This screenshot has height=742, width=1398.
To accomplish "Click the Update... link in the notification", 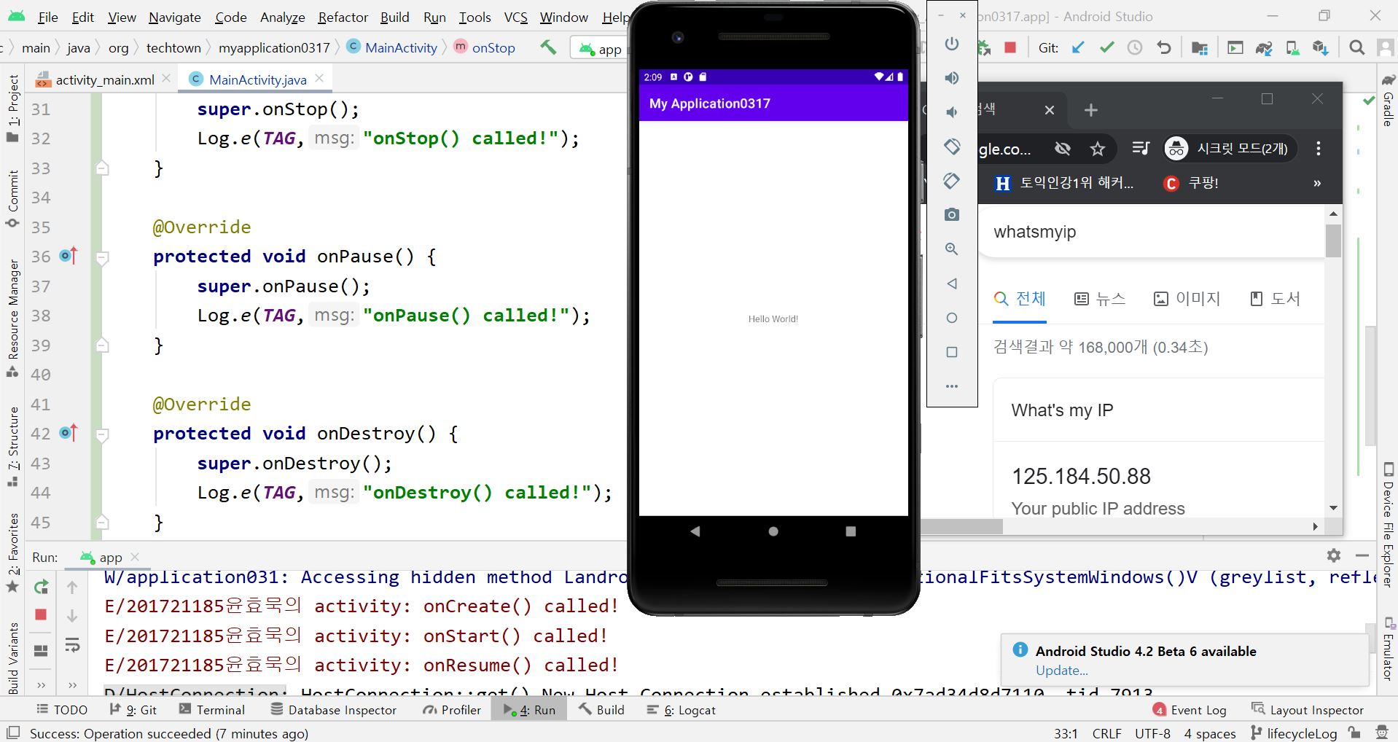I will pyautogui.click(x=1061, y=671).
